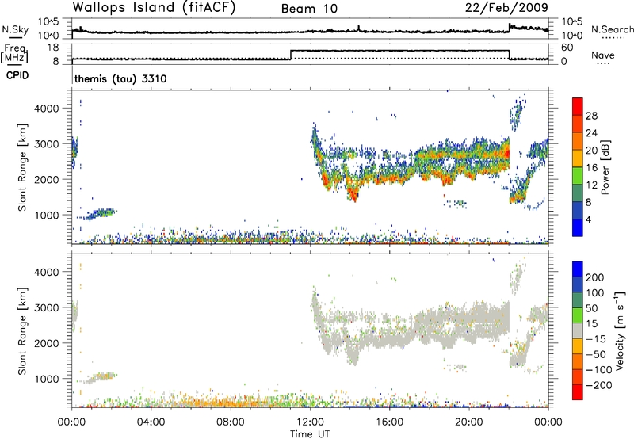Click the '4' Power colorbar value
634x439 pixels.
click(x=589, y=219)
